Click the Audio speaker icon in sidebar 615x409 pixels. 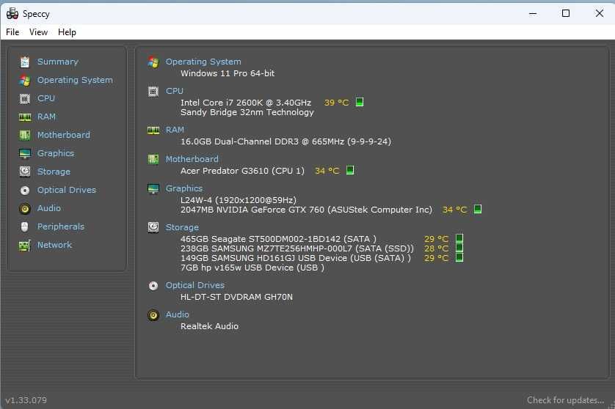(x=25, y=208)
